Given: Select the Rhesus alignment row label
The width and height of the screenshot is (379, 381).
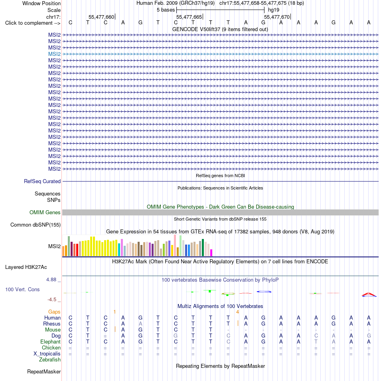Looking at the screenshot, I should coord(52,324).
